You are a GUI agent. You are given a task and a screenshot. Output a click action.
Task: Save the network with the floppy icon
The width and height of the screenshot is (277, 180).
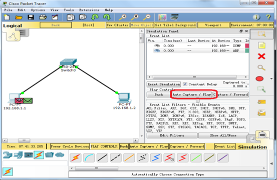[31, 17]
